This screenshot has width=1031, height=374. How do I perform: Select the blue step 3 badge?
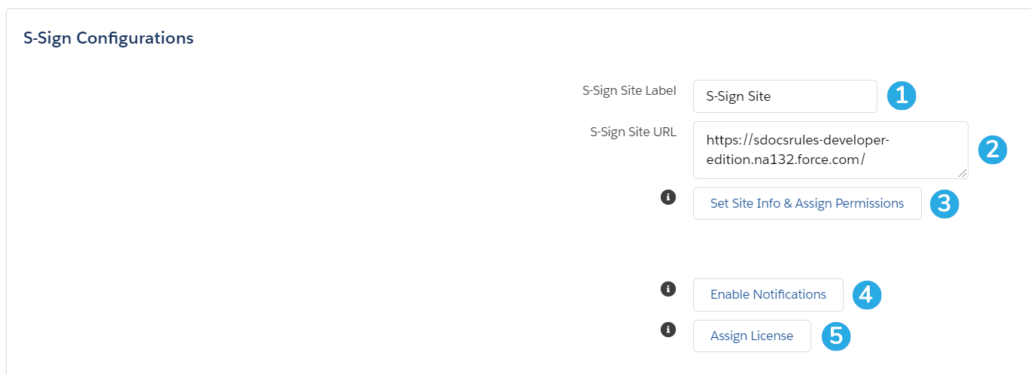944,204
